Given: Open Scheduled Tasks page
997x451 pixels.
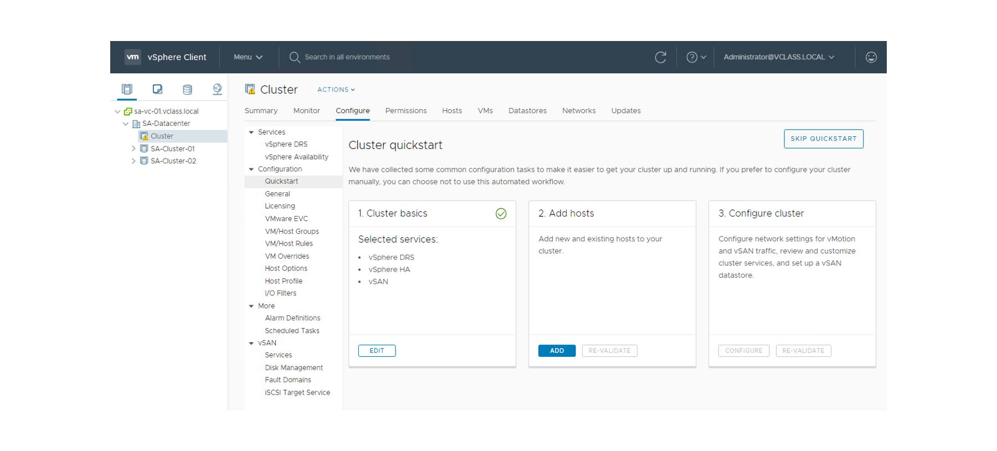Looking at the screenshot, I should (292, 331).
